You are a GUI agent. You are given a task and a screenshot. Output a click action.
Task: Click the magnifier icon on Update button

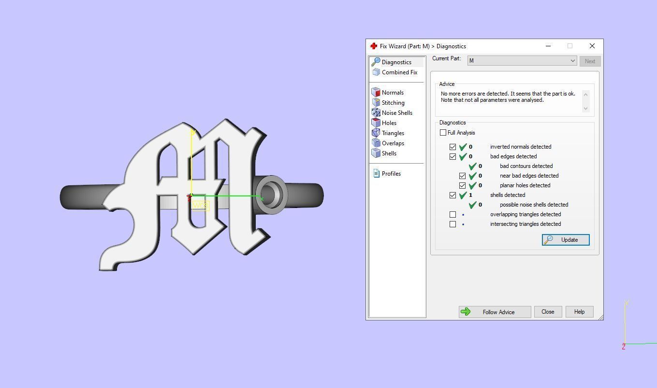pos(549,239)
